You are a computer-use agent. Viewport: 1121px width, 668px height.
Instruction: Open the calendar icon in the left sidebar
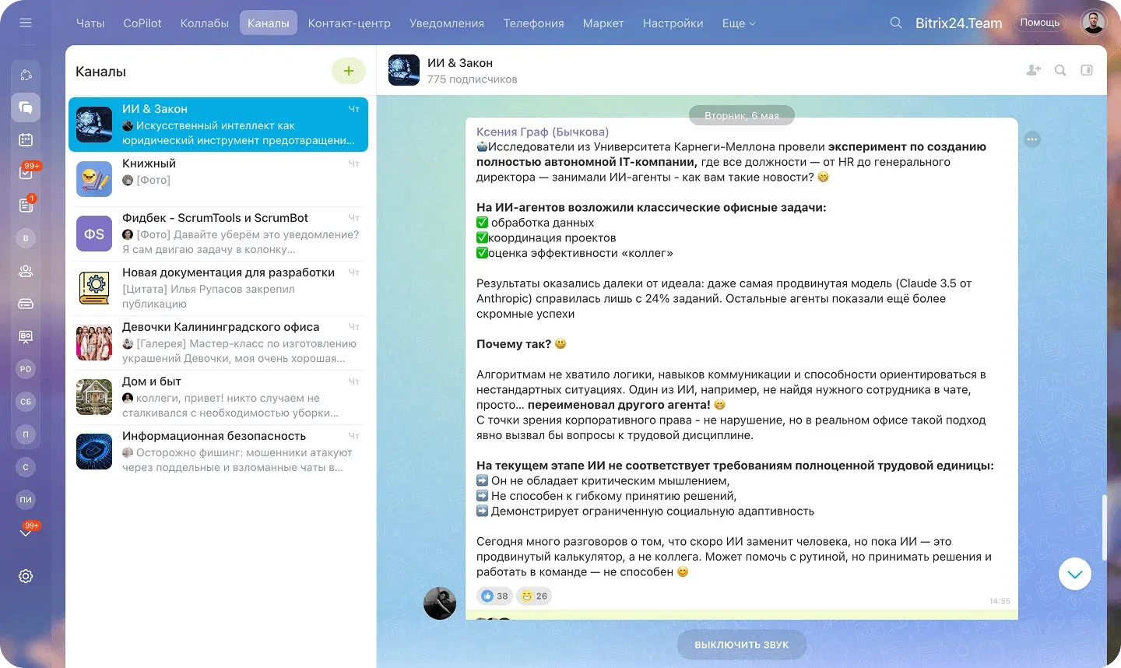pos(26,139)
